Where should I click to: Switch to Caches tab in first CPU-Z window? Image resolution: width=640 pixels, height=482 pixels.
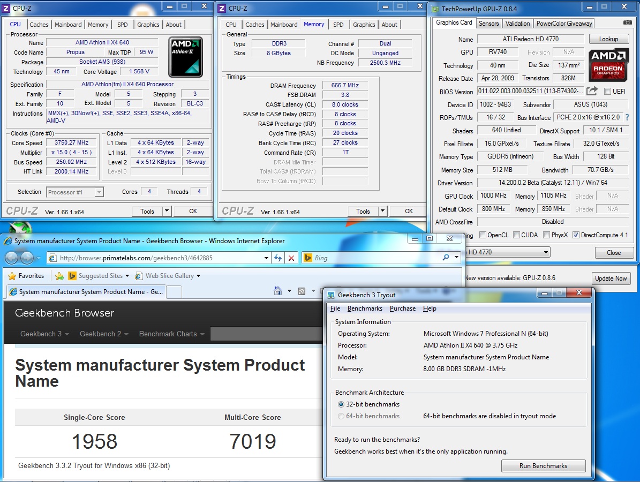(39, 25)
